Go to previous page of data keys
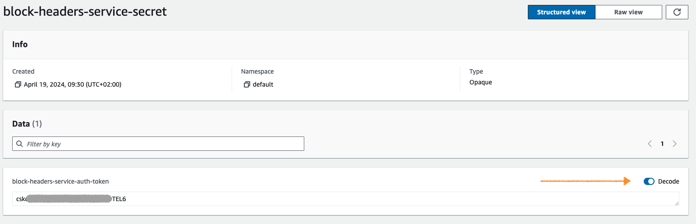Screen dimensions: 696x224 (650, 144)
